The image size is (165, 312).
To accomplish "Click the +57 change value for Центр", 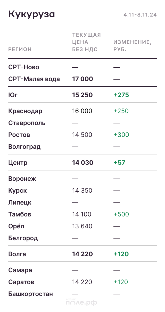I will point(119,163).
